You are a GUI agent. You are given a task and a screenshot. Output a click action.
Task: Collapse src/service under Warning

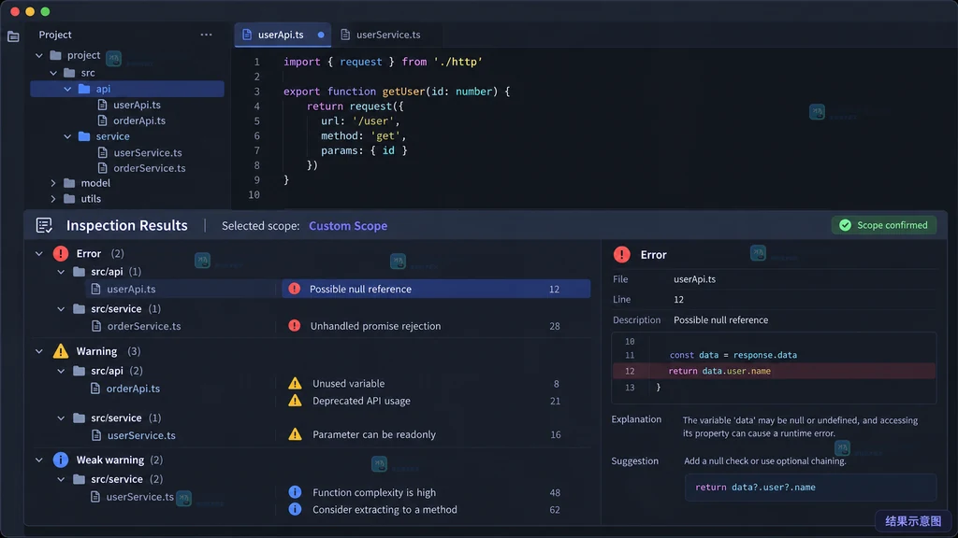[61, 418]
